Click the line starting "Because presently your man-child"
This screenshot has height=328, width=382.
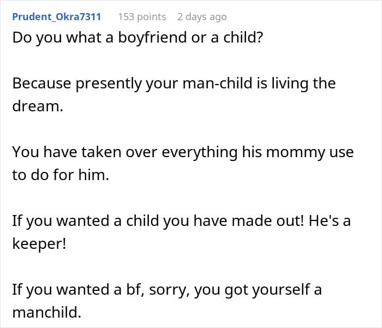[174, 84]
